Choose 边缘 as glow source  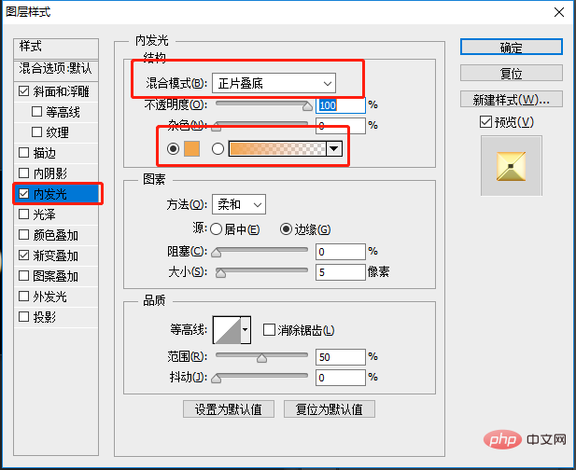286,229
